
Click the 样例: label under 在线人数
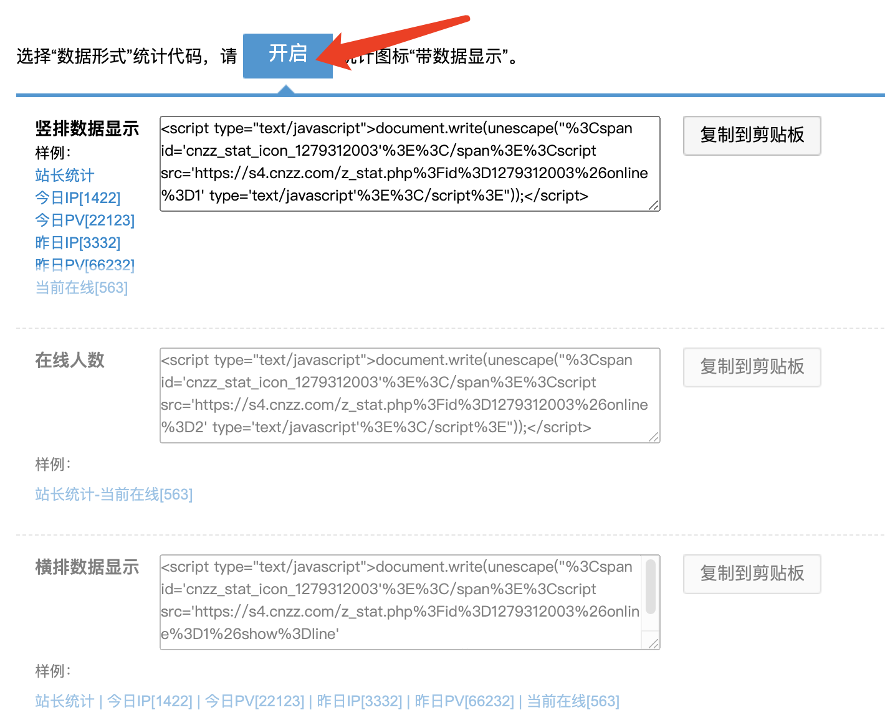coord(53,465)
